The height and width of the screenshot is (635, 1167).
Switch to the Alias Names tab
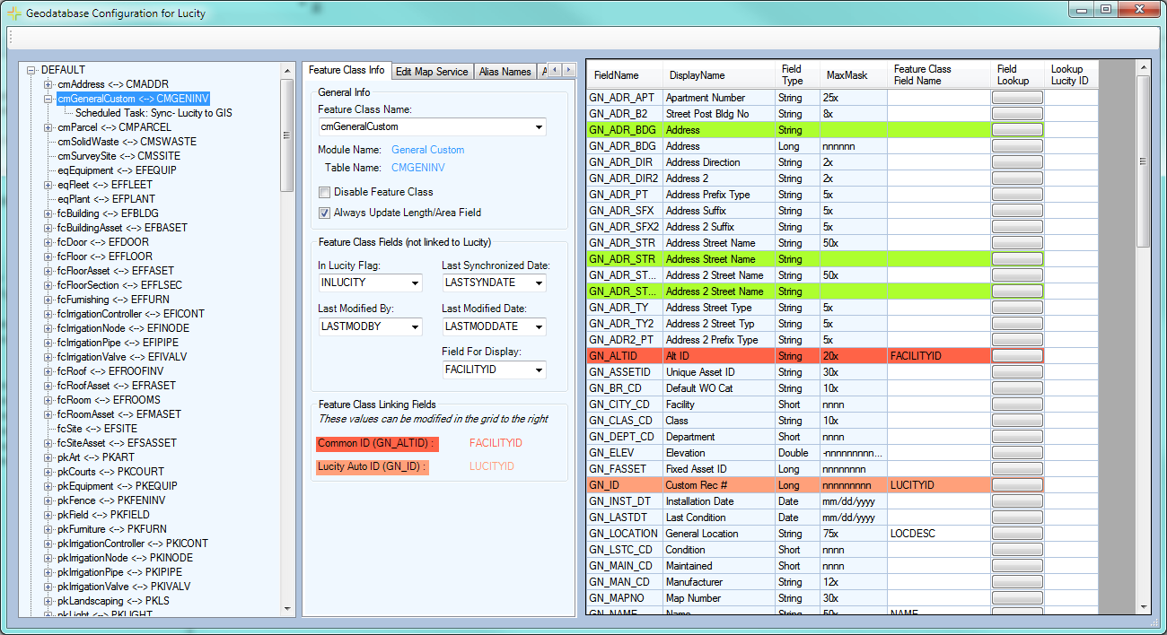coord(505,72)
